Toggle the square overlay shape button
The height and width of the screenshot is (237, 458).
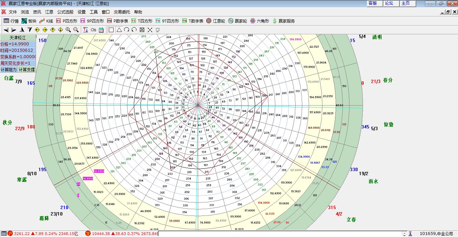point(111,30)
